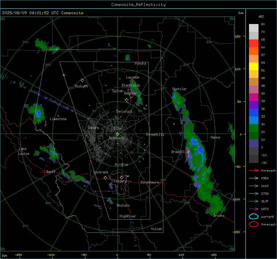Click the Drumheller label
The width and height of the screenshot is (277, 259).
[180, 152]
